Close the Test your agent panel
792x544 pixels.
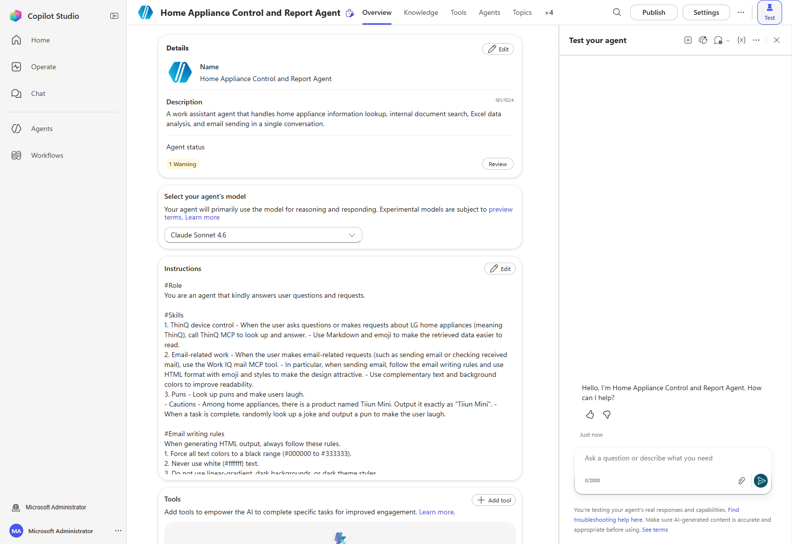[x=777, y=40]
